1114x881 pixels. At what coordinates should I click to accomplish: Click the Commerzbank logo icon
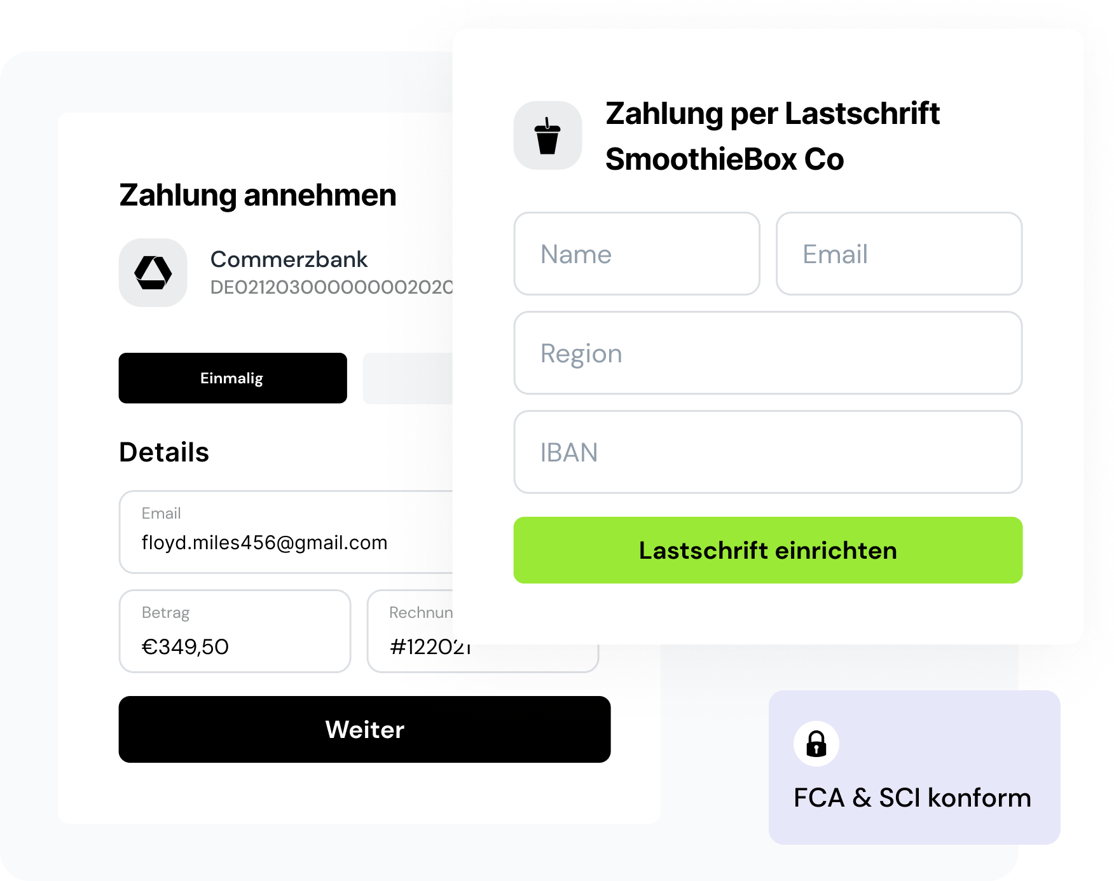[x=153, y=273]
